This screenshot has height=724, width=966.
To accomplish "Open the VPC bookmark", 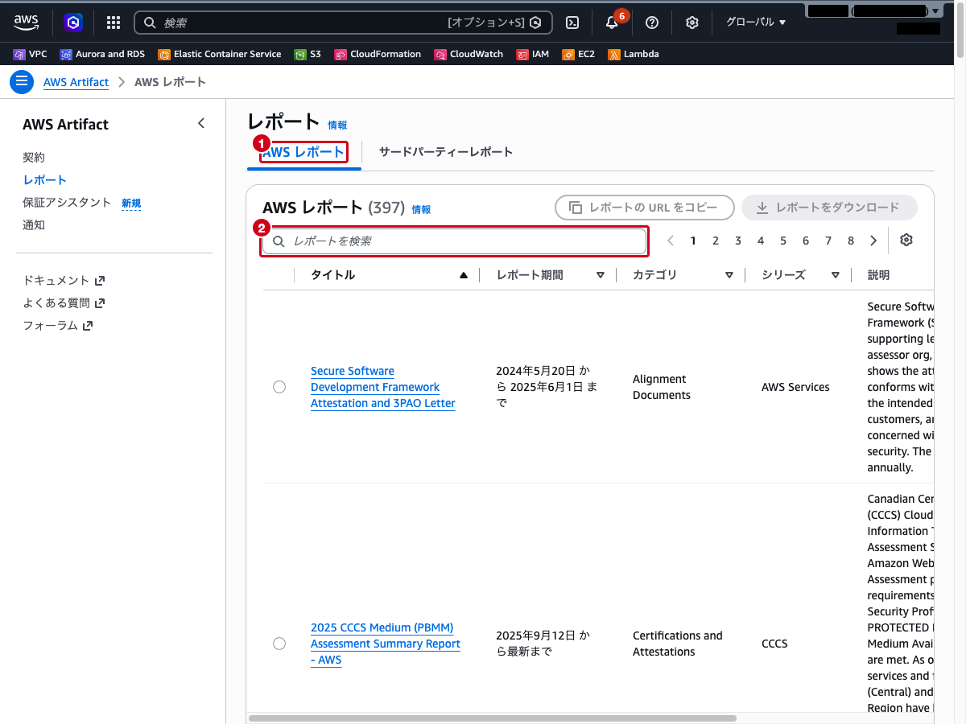I will click(x=30, y=54).
